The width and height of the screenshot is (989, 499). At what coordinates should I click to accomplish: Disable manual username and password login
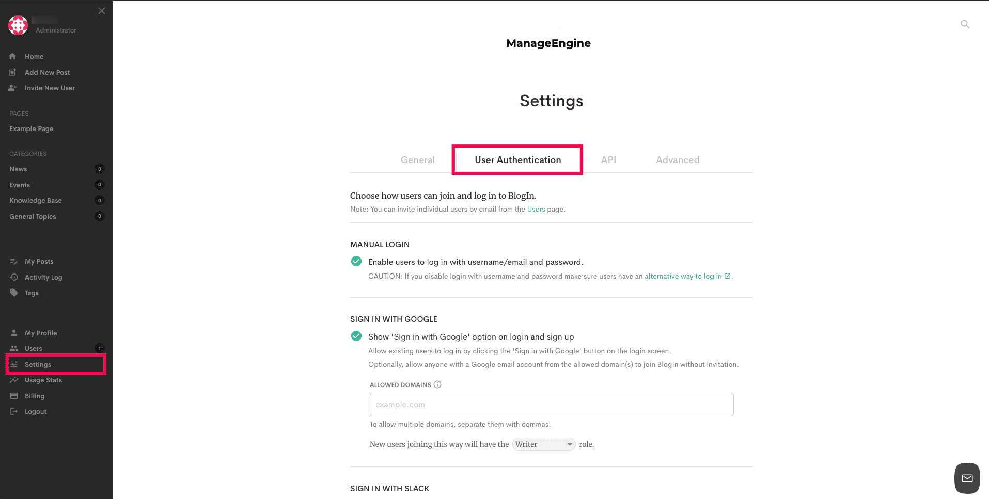point(356,261)
